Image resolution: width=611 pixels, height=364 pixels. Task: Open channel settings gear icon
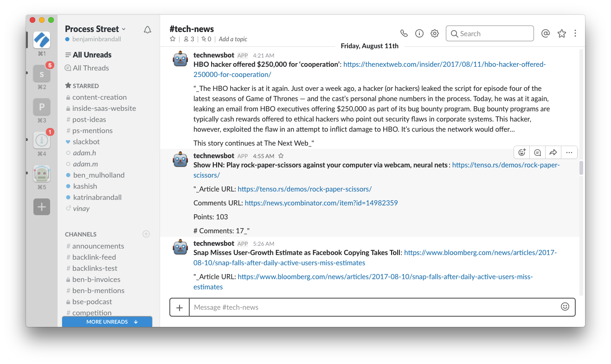coord(435,33)
